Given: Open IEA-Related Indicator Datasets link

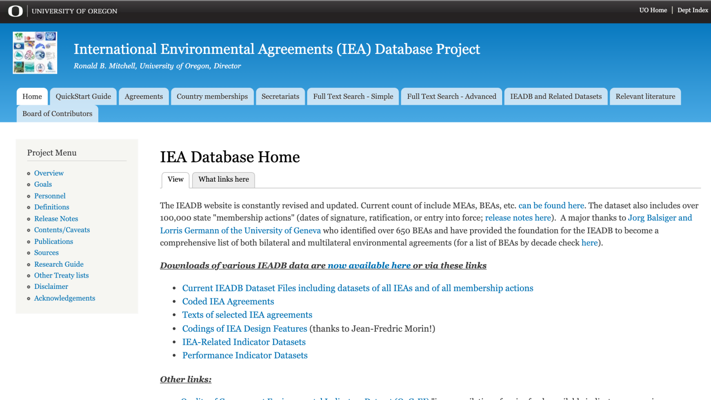Looking at the screenshot, I should [244, 342].
